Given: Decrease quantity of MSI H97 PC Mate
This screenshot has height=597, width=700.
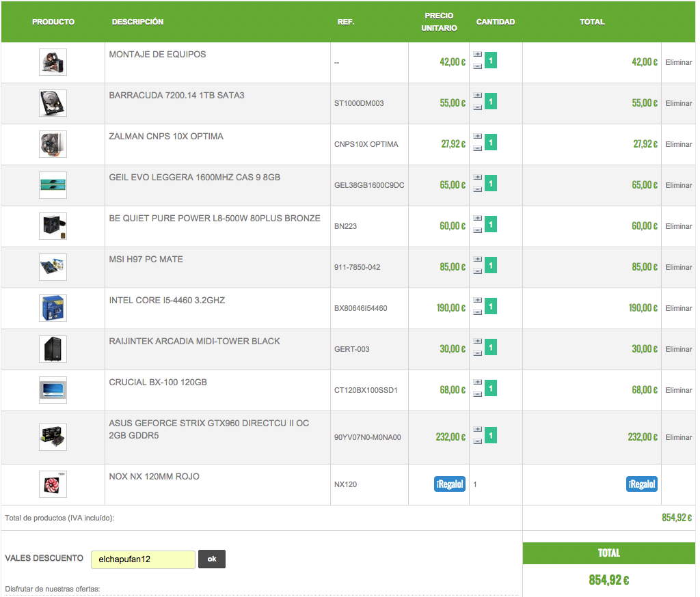Looking at the screenshot, I should pos(477,271).
